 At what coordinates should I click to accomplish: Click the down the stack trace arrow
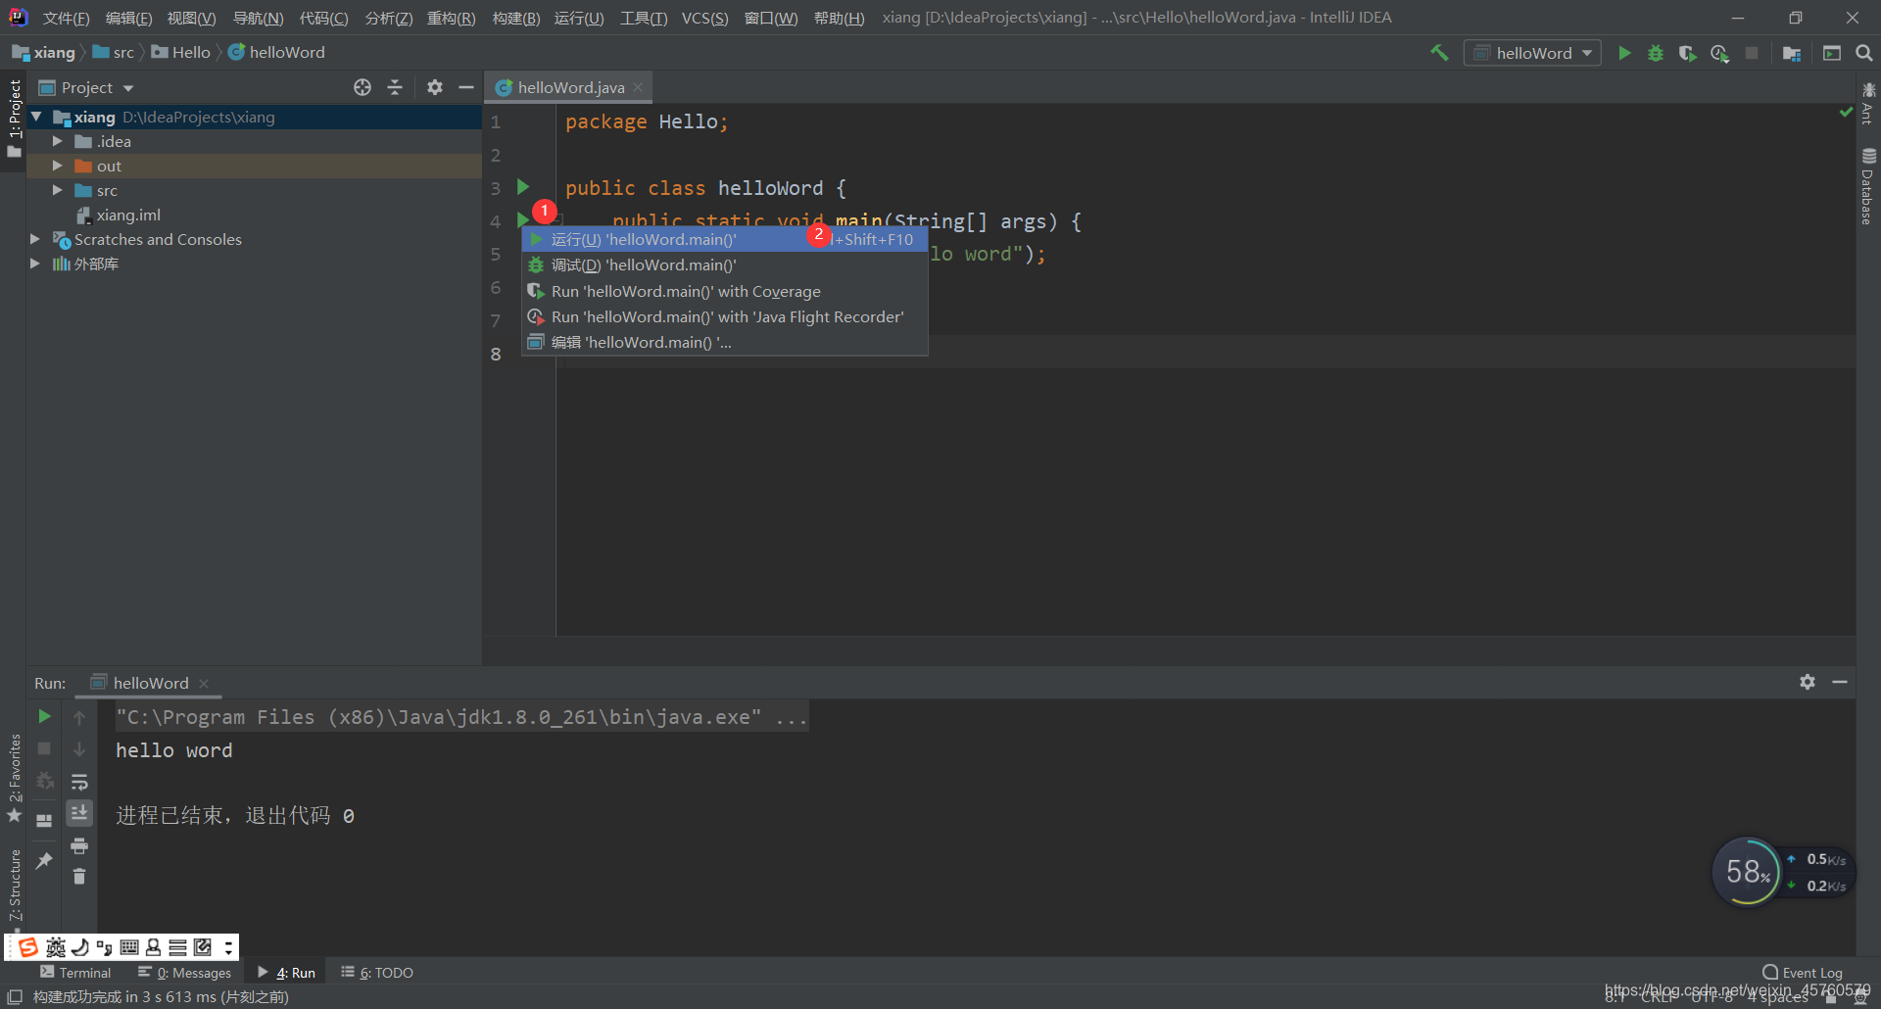point(79,749)
